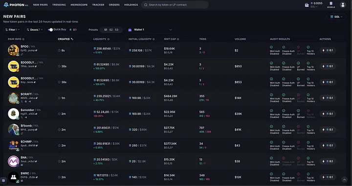This screenshot has width=352, height=186.
Task: Toggle the Quick Buy switch
Action: click(x=50, y=30)
